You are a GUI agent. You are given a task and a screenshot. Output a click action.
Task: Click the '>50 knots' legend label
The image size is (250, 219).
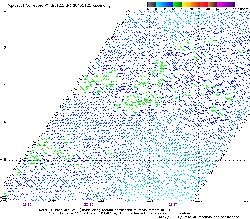coord(241,9)
